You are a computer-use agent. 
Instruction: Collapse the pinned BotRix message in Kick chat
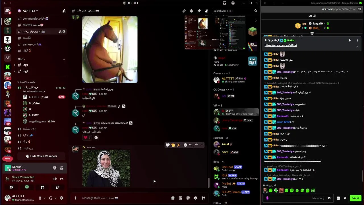tap(357, 46)
